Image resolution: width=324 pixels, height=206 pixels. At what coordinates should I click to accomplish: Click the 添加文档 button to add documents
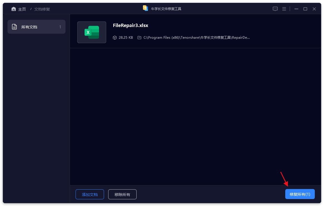(x=90, y=194)
